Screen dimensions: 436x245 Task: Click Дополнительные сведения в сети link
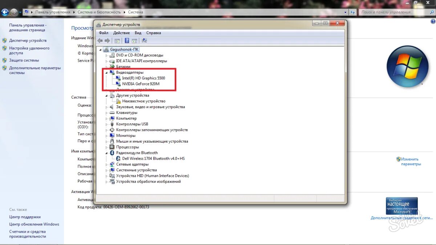coord(401,218)
